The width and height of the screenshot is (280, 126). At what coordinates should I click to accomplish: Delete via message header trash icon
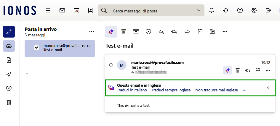(x=238, y=70)
